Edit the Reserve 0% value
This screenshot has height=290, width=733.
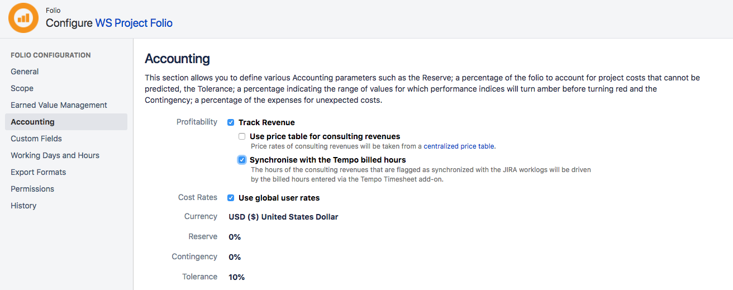235,237
